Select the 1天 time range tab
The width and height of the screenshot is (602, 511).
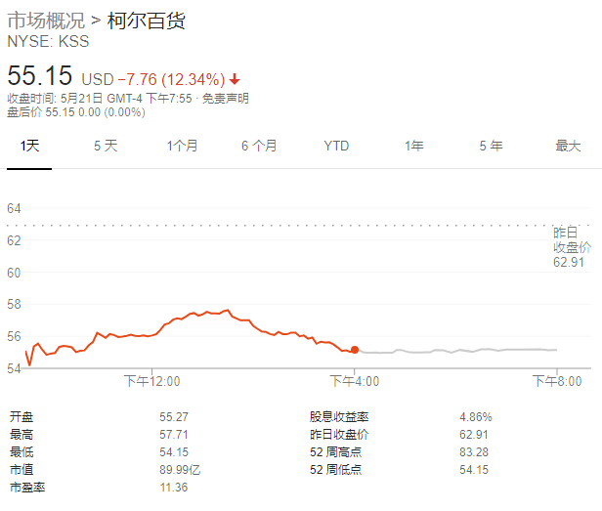[x=29, y=146]
